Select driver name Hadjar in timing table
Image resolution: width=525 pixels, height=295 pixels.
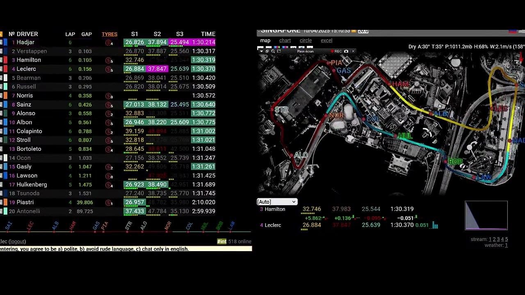coord(25,42)
